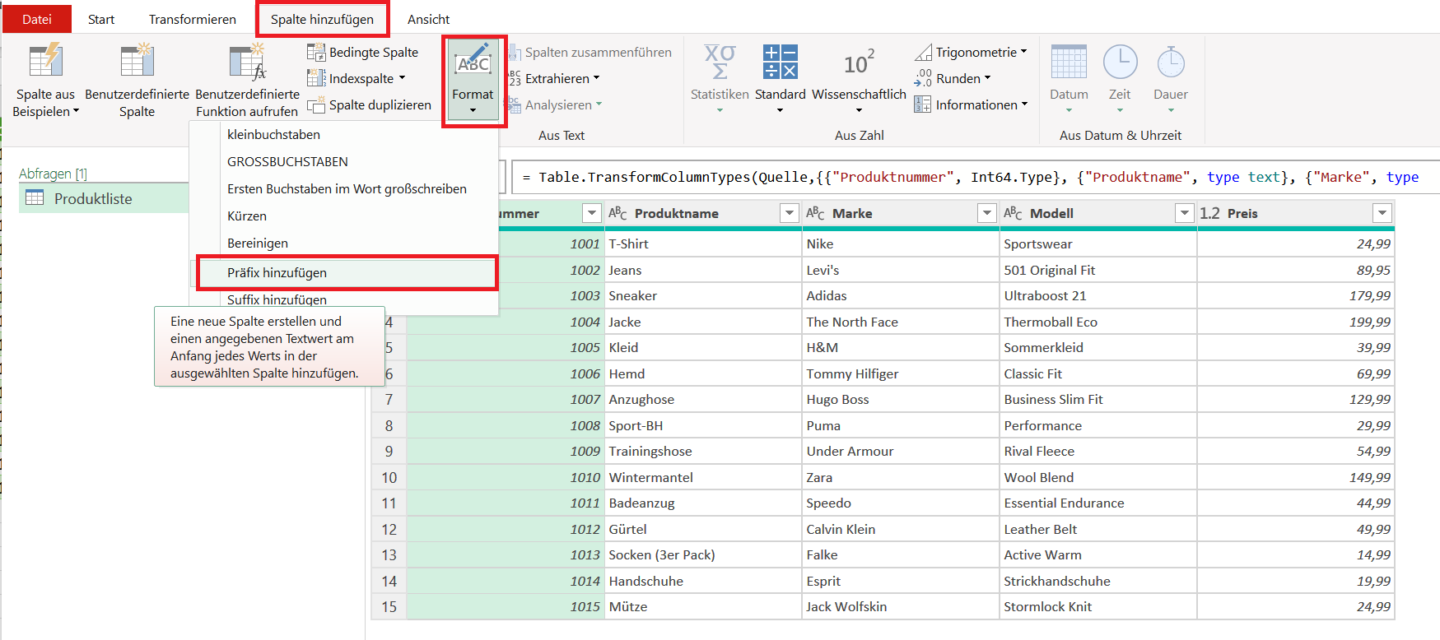Screen dimensions: 1440x640
Task: Open the Wissenschaftlich power-of-ten icon
Action: point(859,62)
